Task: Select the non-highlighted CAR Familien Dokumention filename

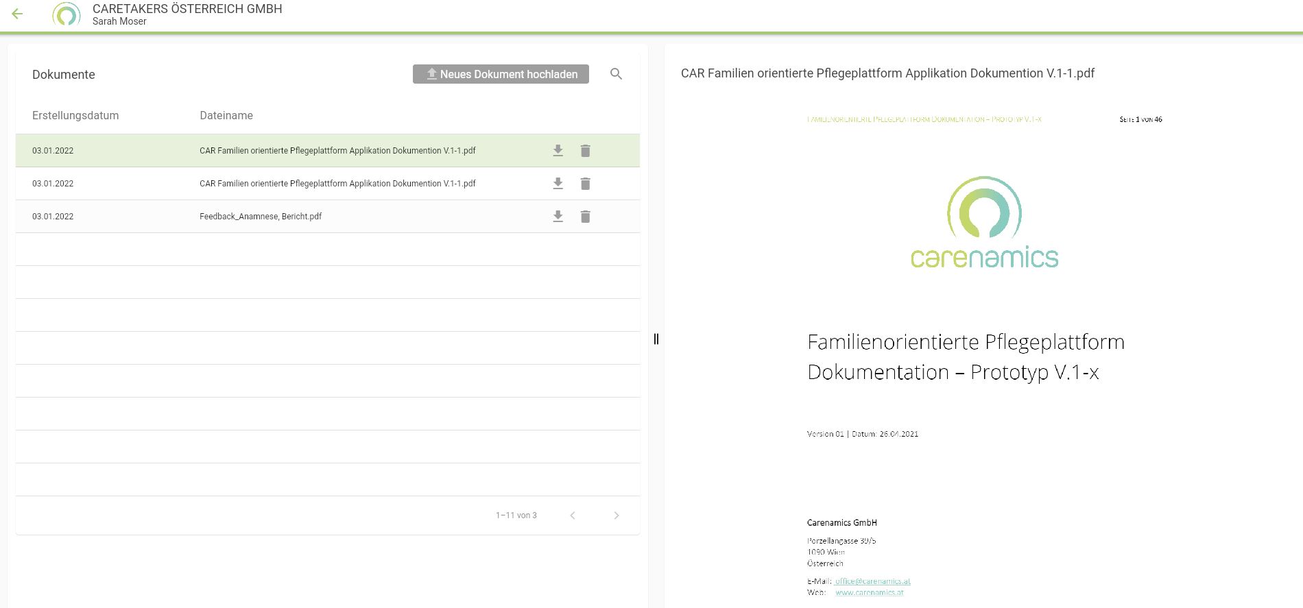Action: tap(337, 184)
